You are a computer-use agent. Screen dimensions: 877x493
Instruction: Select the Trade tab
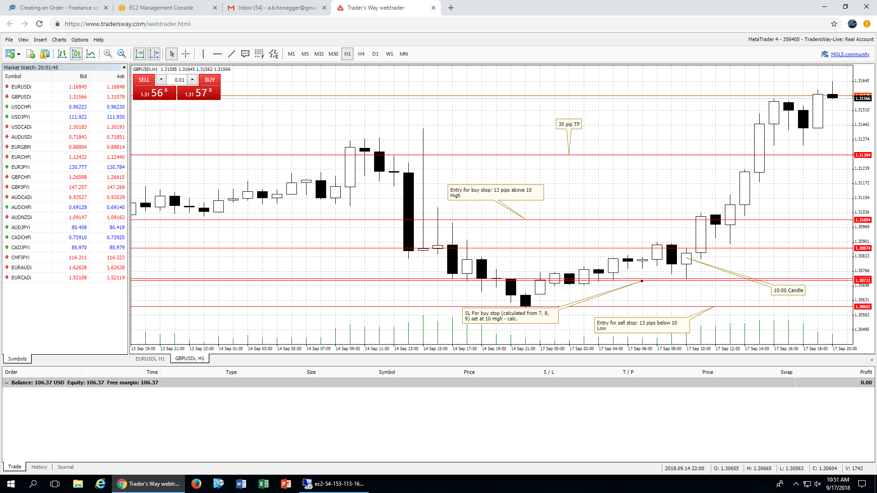point(15,467)
